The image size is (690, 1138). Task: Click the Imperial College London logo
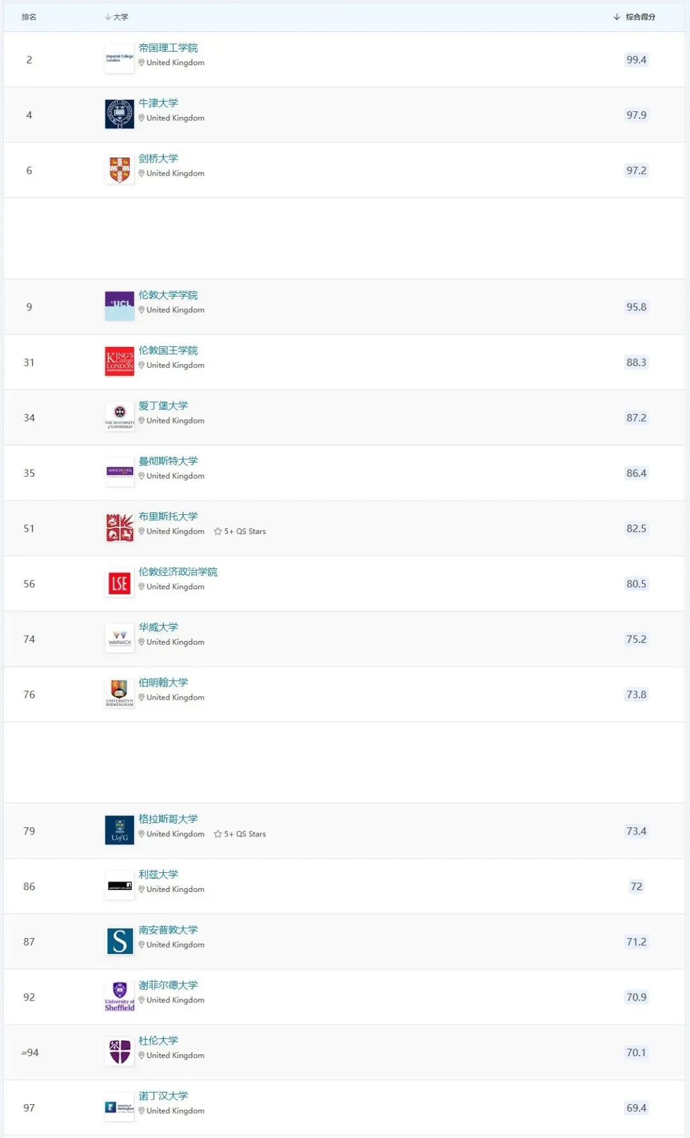119,59
